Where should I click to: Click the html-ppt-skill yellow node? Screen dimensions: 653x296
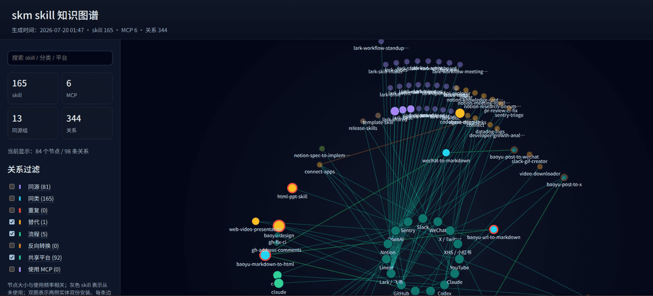[x=293, y=188]
